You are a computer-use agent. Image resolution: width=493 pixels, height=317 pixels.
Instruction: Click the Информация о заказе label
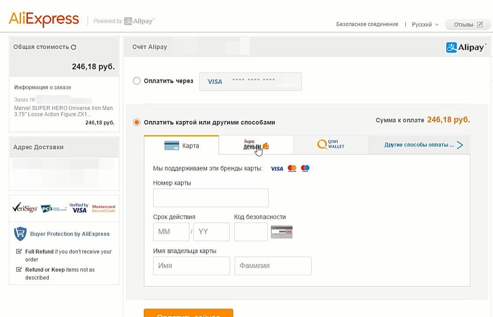pyautogui.click(x=42, y=88)
